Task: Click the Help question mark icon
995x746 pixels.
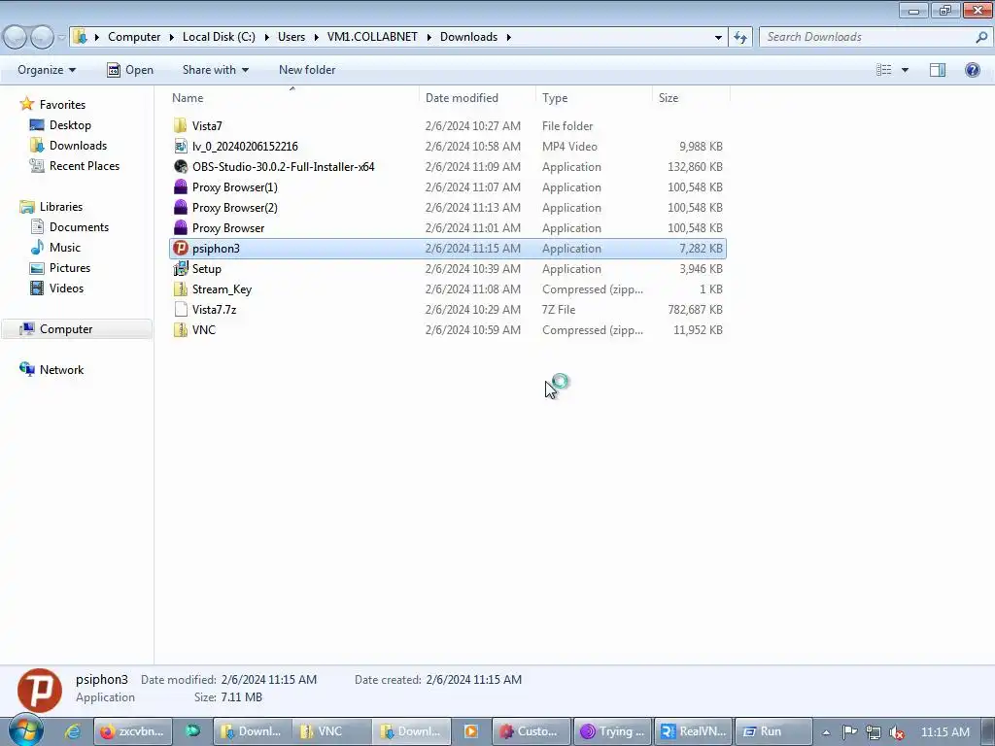Action: (972, 70)
